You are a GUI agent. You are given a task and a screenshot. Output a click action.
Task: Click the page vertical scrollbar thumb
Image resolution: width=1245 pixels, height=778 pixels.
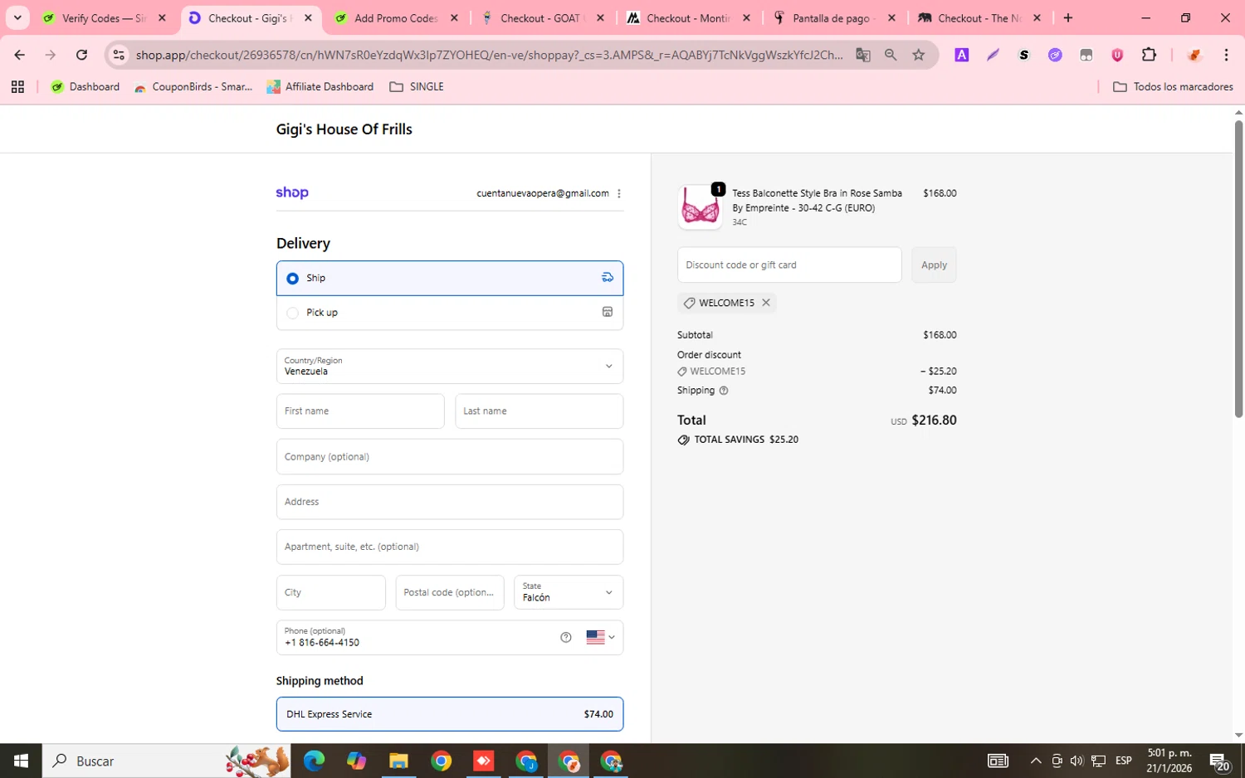pos(1238,269)
